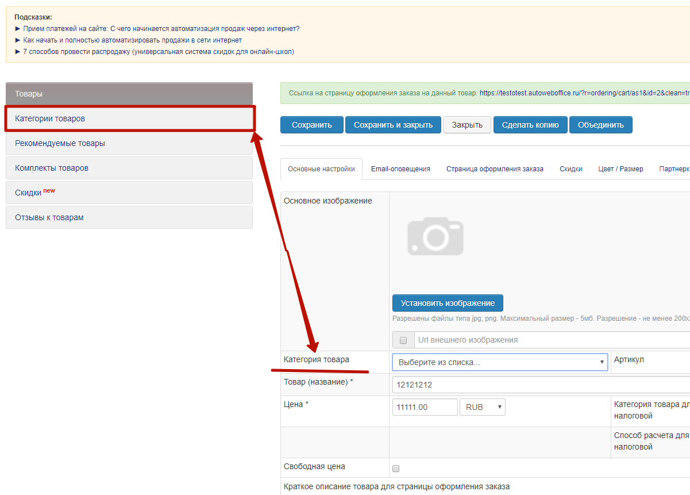The image size is (690, 495).
Task: Click the product name input field
Action: click(x=540, y=385)
